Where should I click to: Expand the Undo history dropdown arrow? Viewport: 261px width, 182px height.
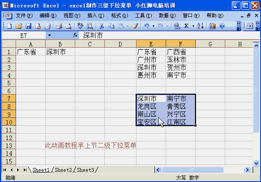click(x=153, y=26)
